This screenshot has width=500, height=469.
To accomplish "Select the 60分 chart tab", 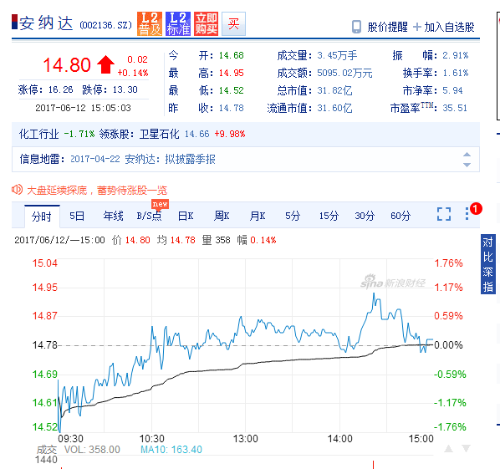I will pyautogui.click(x=401, y=217).
